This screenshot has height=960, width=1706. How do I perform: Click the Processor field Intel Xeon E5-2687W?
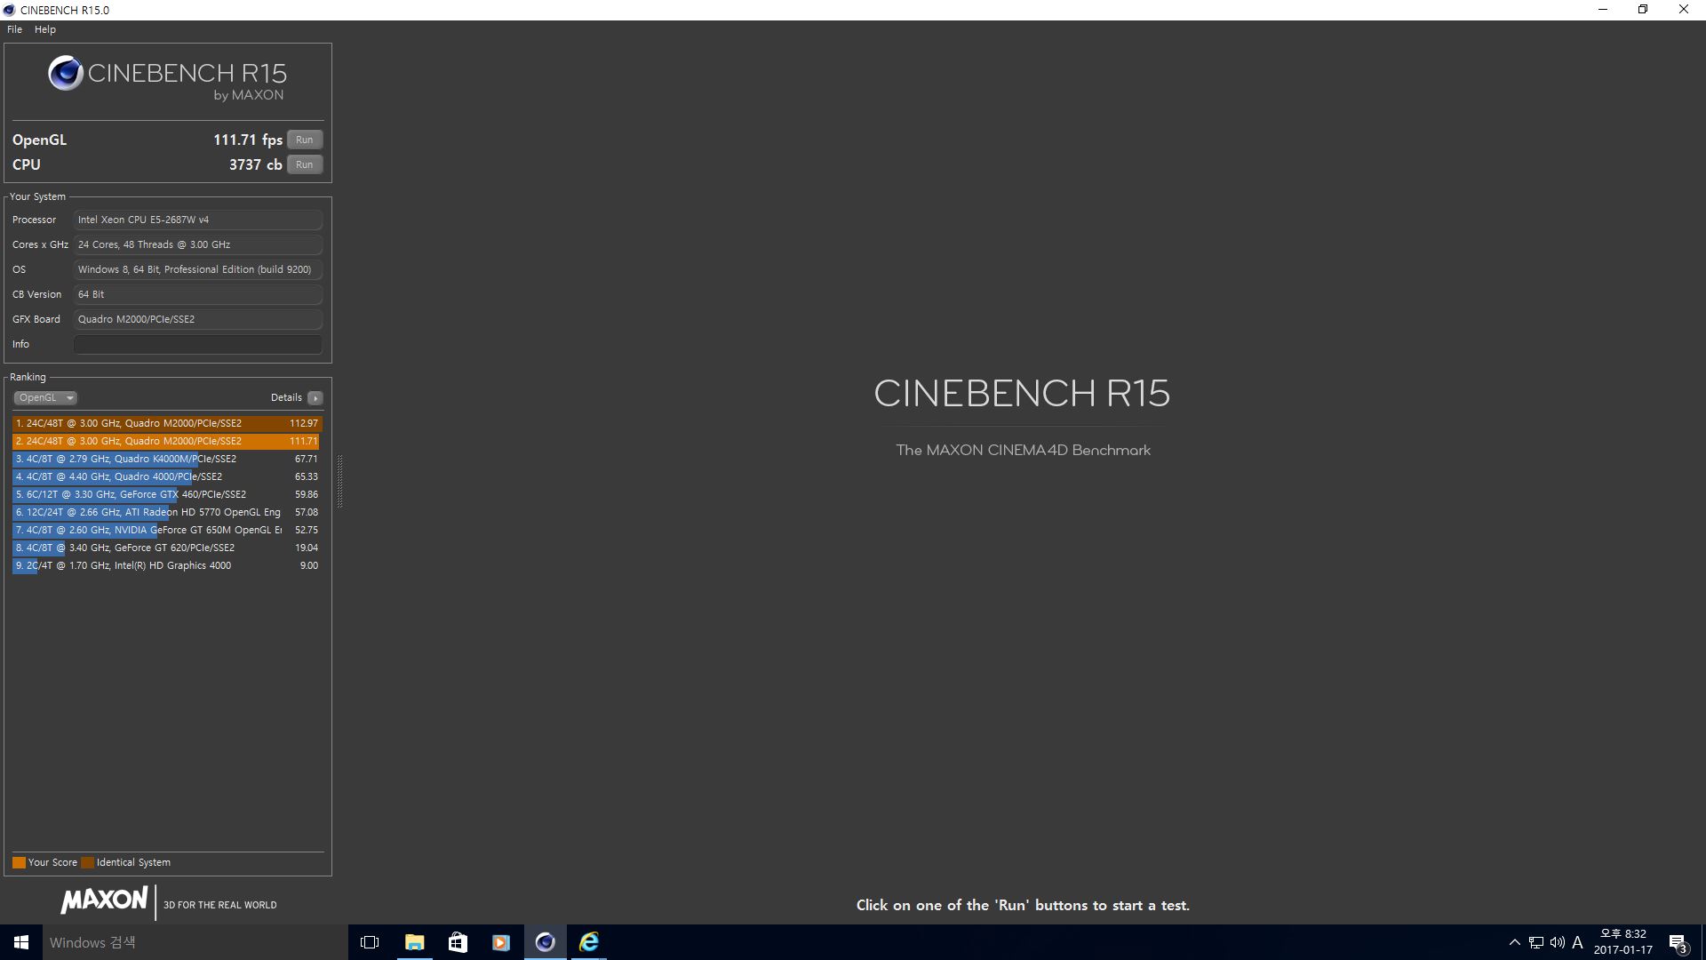tap(197, 220)
